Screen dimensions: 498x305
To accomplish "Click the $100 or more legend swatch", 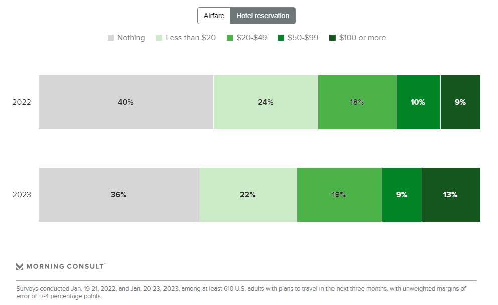I will point(333,38).
